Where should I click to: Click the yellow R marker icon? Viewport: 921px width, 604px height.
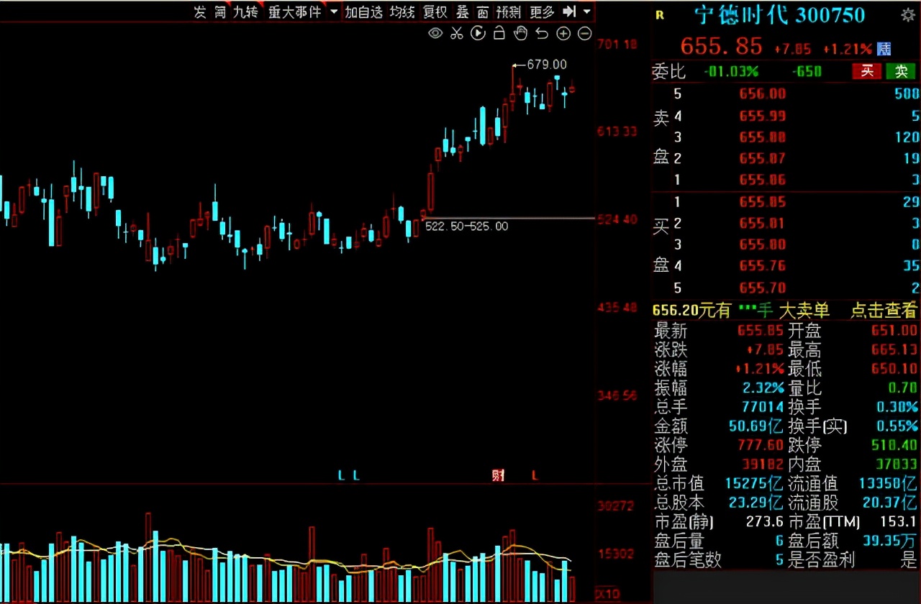pos(661,15)
